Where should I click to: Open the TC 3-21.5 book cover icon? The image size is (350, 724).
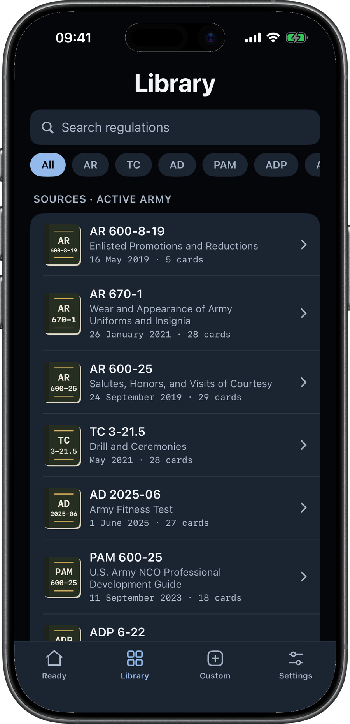62,445
